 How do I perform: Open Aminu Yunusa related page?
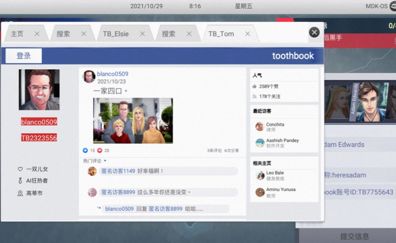(281, 190)
